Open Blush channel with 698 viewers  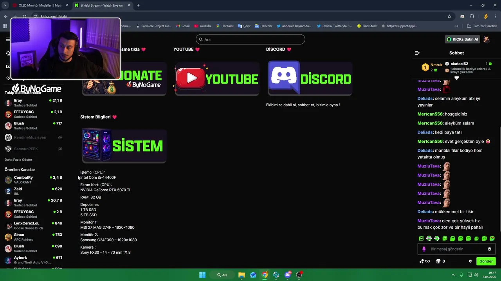click(33, 249)
